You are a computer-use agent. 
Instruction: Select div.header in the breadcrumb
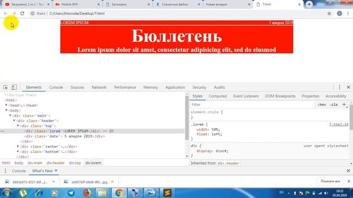click(56, 163)
